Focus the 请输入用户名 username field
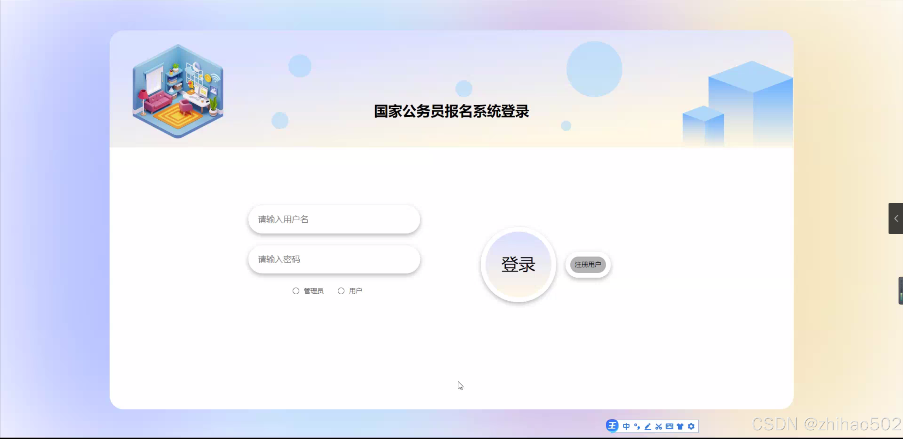Image resolution: width=903 pixels, height=439 pixels. [334, 219]
